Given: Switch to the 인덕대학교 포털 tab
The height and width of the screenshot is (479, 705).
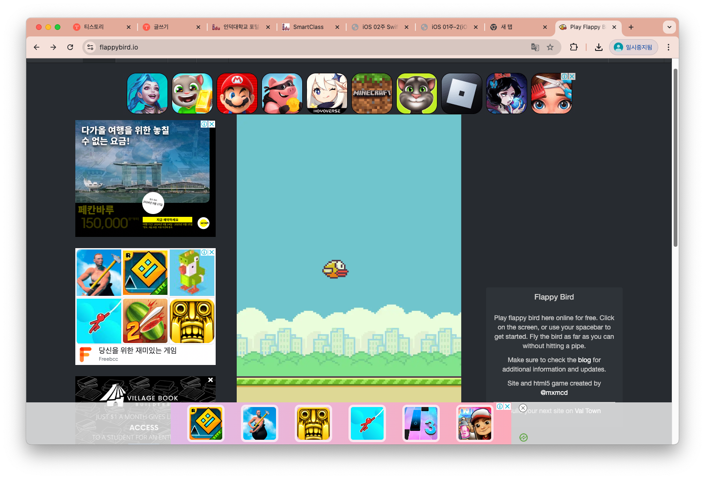Looking at the screenshot, I should tap(241, 27).
